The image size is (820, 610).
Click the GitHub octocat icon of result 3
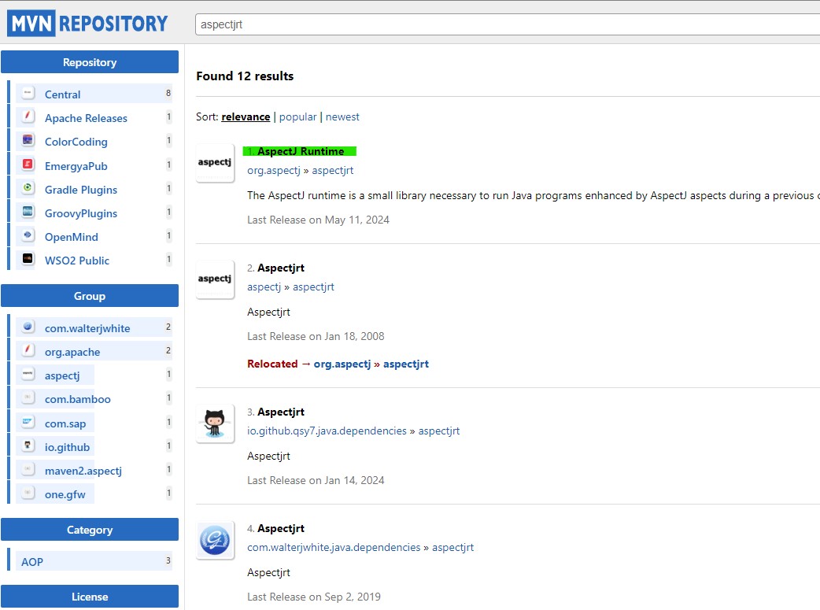point(215,423)
